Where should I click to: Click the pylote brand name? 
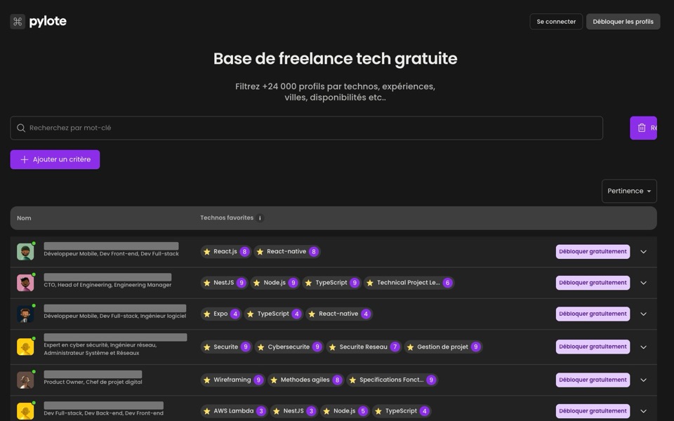[x=48, y=22]
